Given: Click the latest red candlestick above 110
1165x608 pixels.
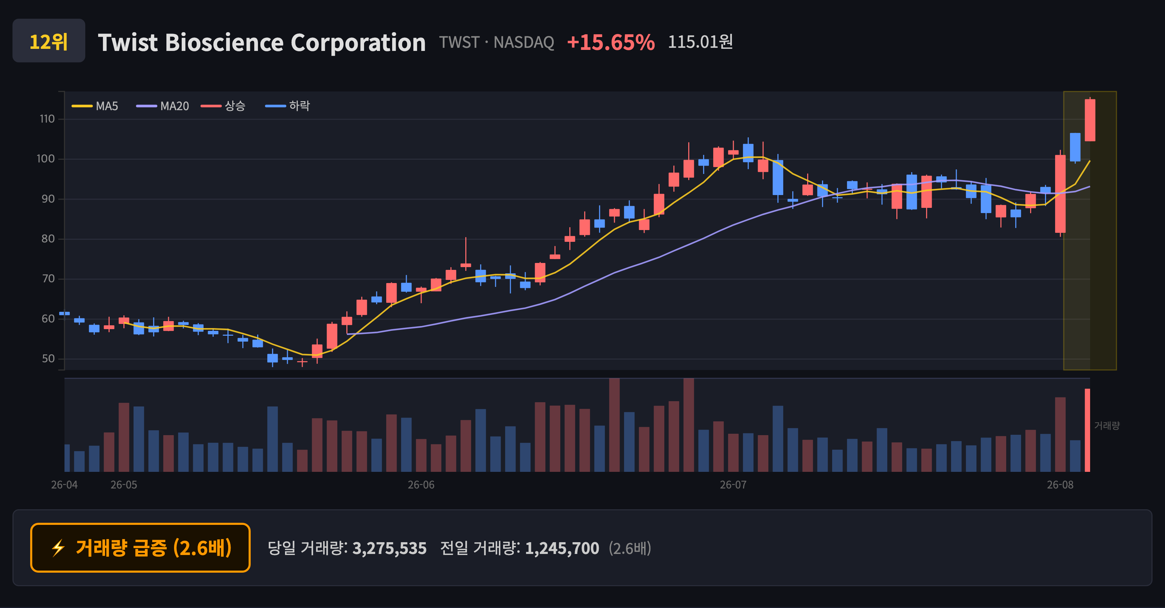Looking at the screenshot, I should pyautogui.click(x=1090, y=120).
